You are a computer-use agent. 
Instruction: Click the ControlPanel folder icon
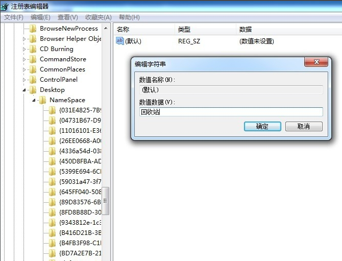coord(33,80)
